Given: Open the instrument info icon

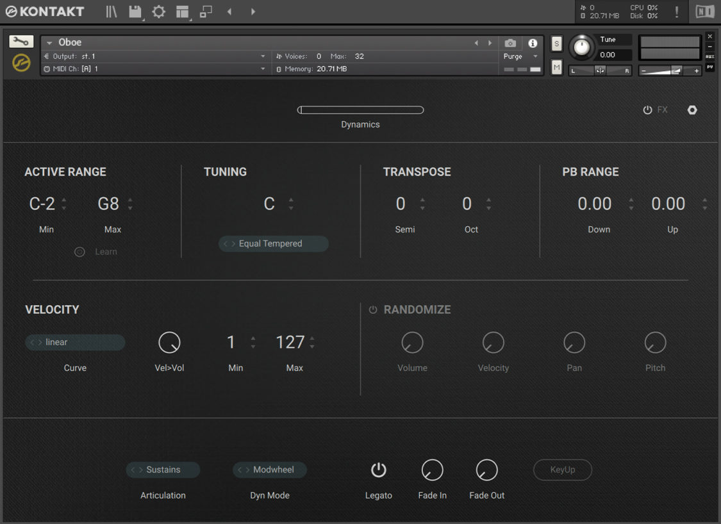Looking at the screenshot, I should [533, 43].
